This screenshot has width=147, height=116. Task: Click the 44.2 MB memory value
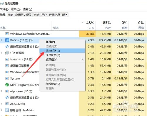[105, 110]
